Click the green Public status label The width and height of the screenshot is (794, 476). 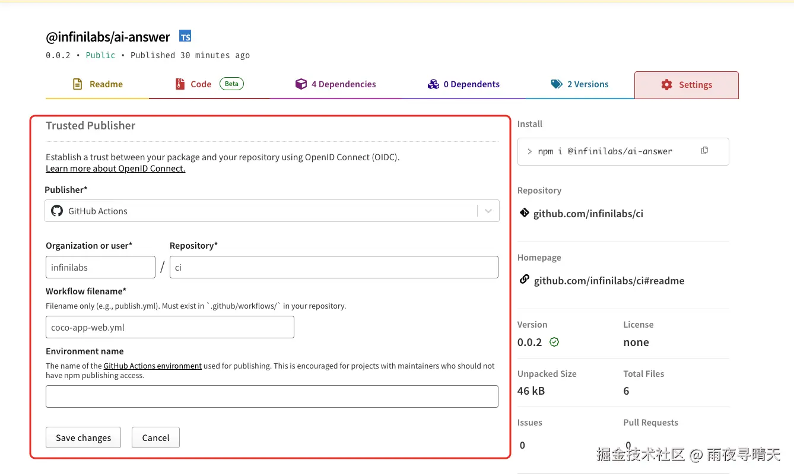[x=100, y=55]
